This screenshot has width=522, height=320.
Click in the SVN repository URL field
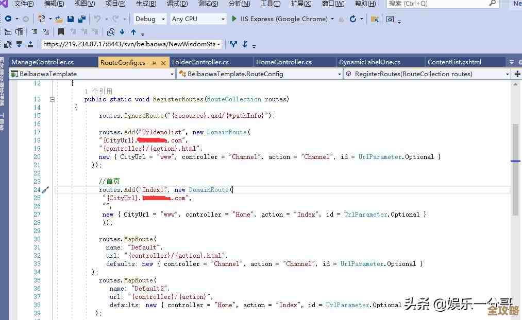[x=129, y=44]
